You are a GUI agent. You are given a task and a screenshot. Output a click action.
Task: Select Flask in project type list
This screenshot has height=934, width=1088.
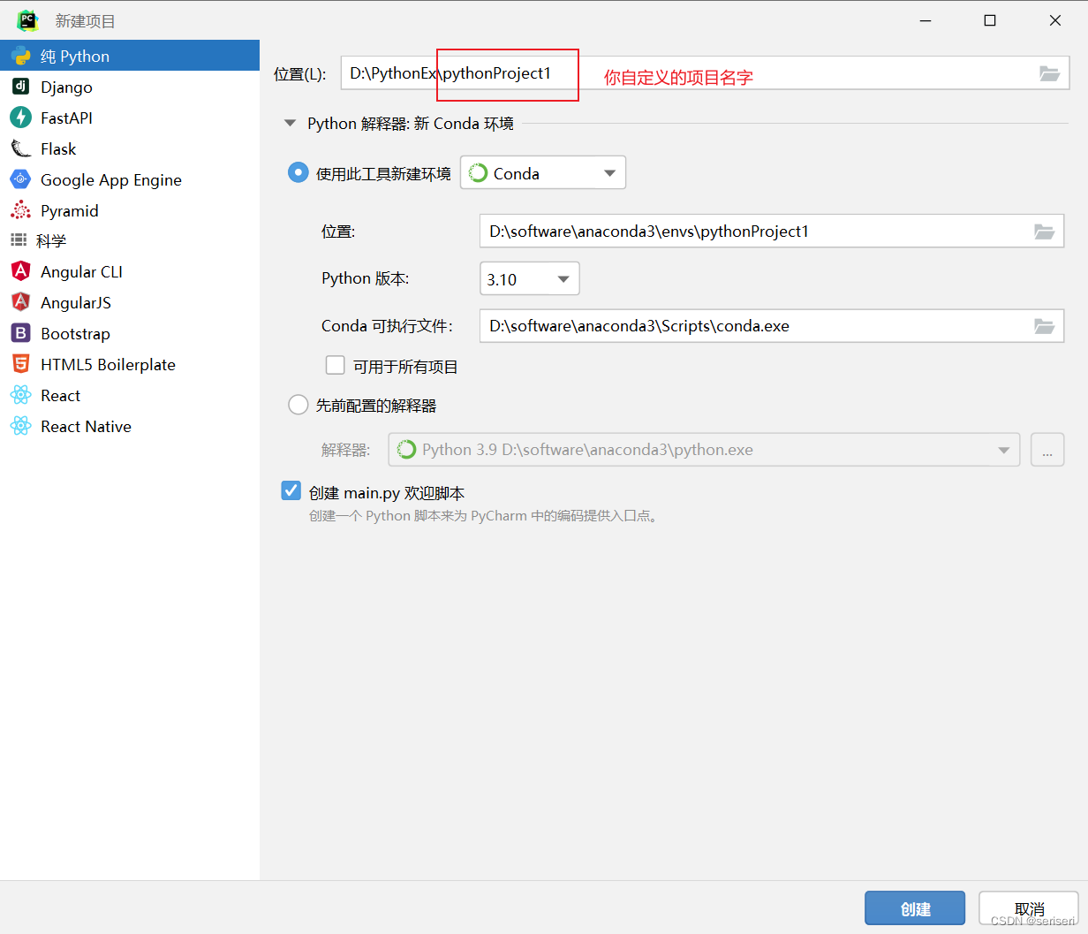(x=130, y=148)
